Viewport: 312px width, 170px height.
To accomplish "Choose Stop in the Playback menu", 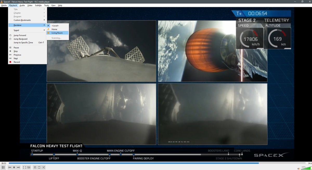I will [27, 51].
